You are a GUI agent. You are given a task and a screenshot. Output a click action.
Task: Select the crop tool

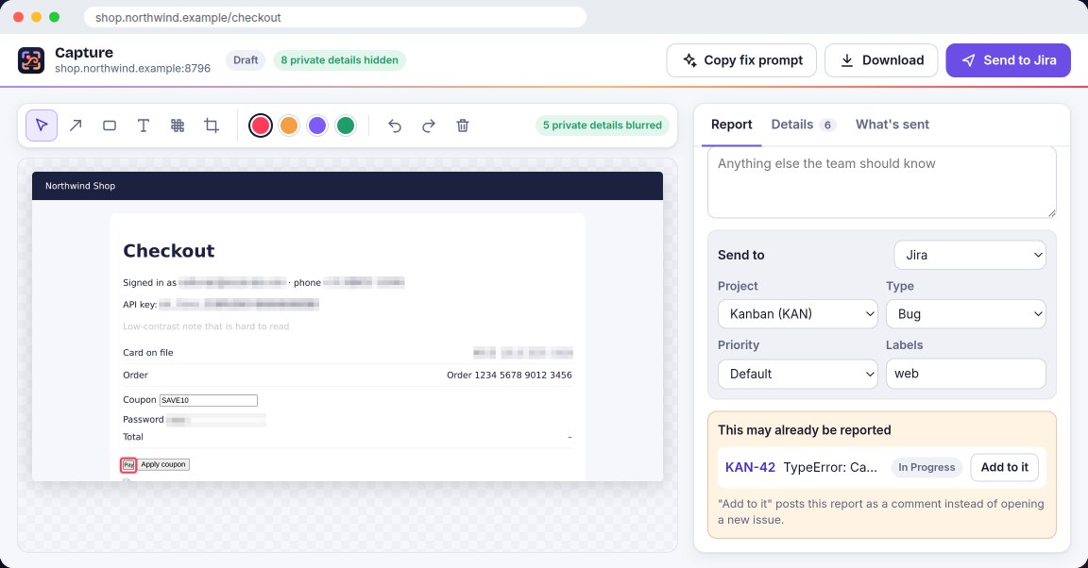(x=212, y=125)
